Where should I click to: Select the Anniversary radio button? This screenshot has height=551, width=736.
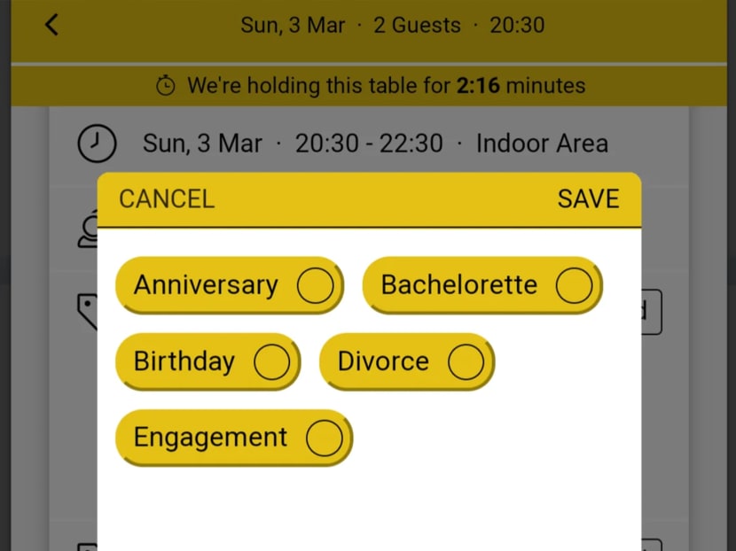317,284
